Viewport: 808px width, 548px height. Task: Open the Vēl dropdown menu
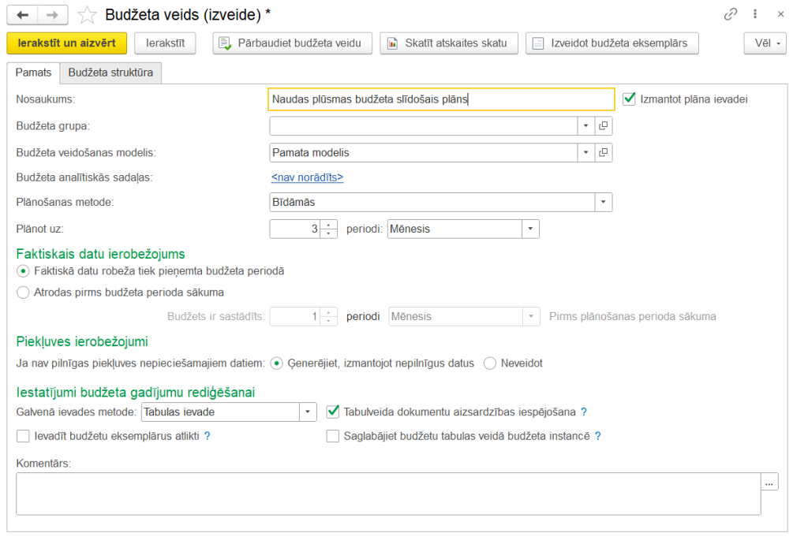pos(764,43)
